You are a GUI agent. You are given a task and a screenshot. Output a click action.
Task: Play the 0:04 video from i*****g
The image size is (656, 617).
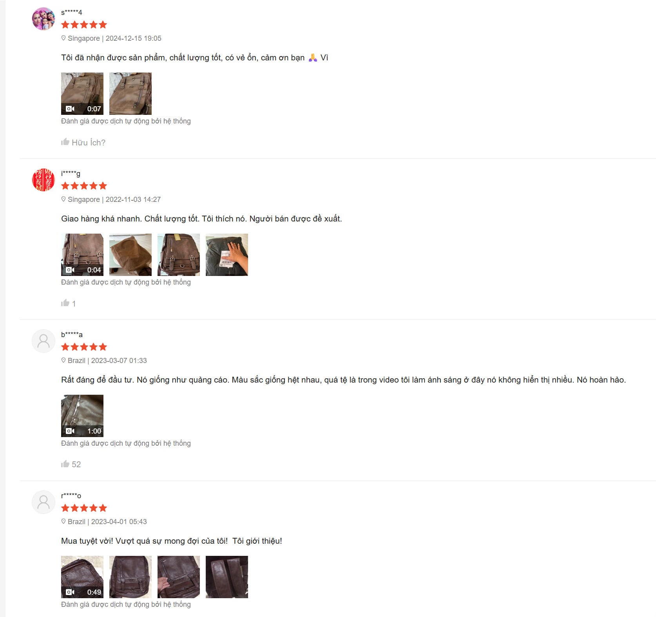coord(82,255)
